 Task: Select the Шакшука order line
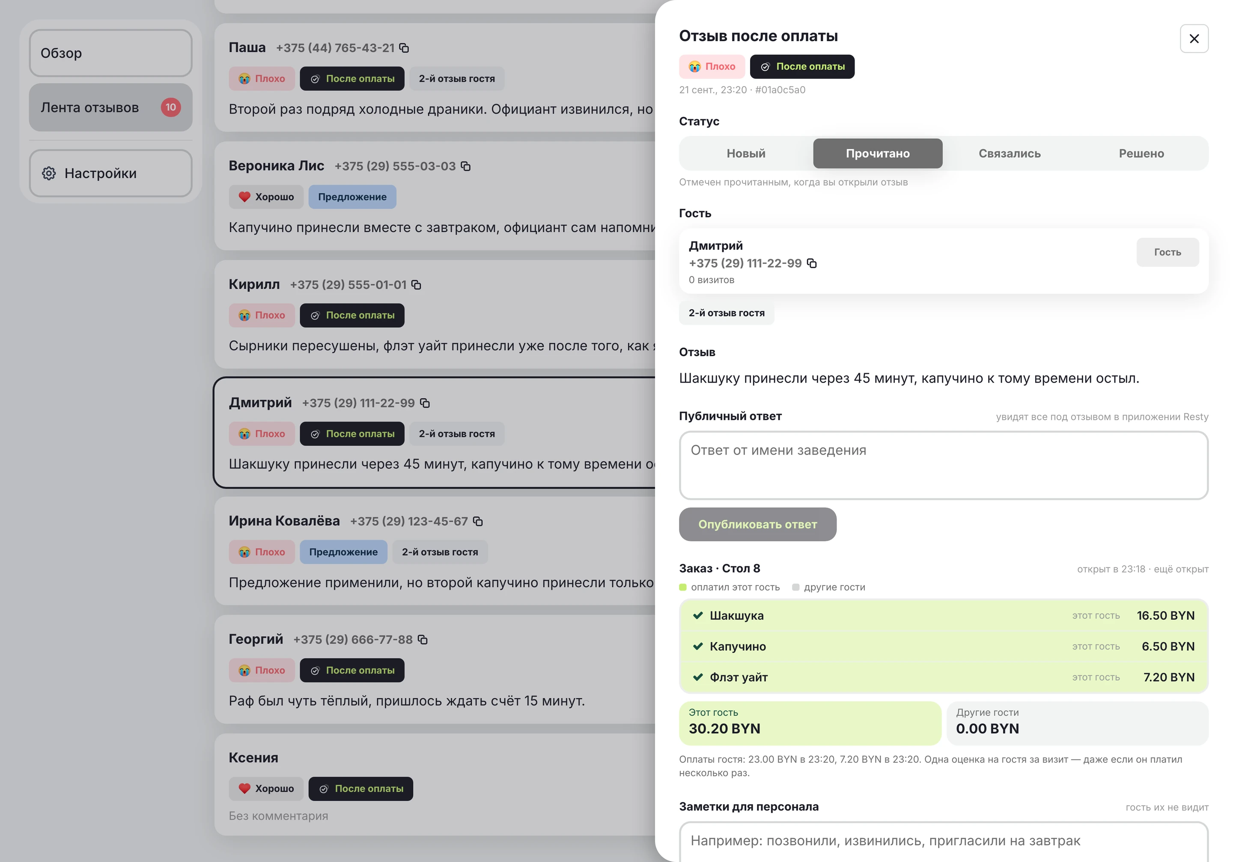[x=944, y=615]
